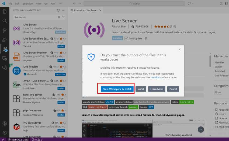This screenshot has width=229, height=141.
Task: Click errors and warnings status indicator
Action: pos(37,140)
